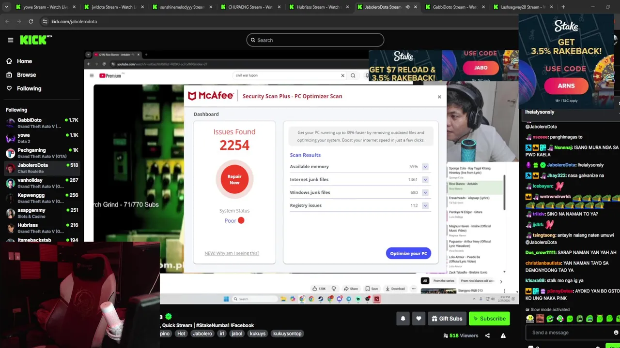Image resolution: width=620 pixels, height=348 pixels.
Task: Click the YouTube playlist scrollbar
Action: [x=504, y=193]
